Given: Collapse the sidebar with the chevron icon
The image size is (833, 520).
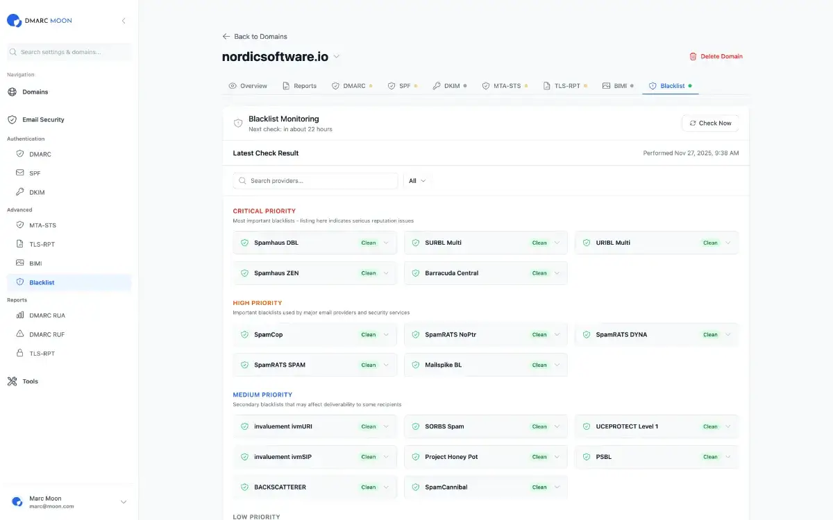Looking at the screenshot, I should point(124,21).
